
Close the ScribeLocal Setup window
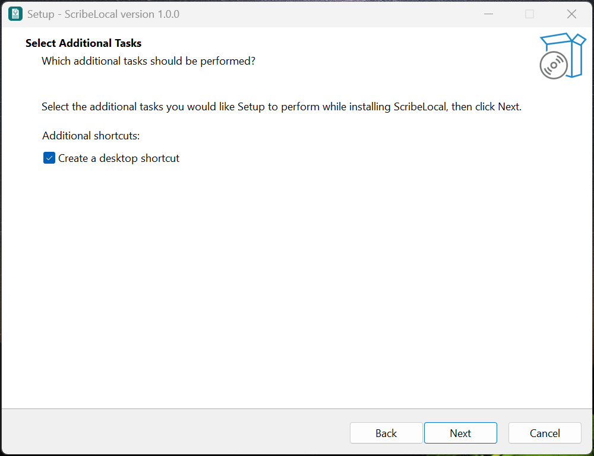(571, 14)
